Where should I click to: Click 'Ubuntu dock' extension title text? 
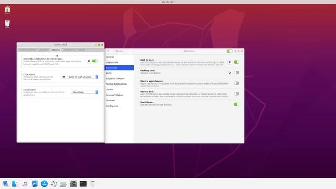[x=147, y=92]
